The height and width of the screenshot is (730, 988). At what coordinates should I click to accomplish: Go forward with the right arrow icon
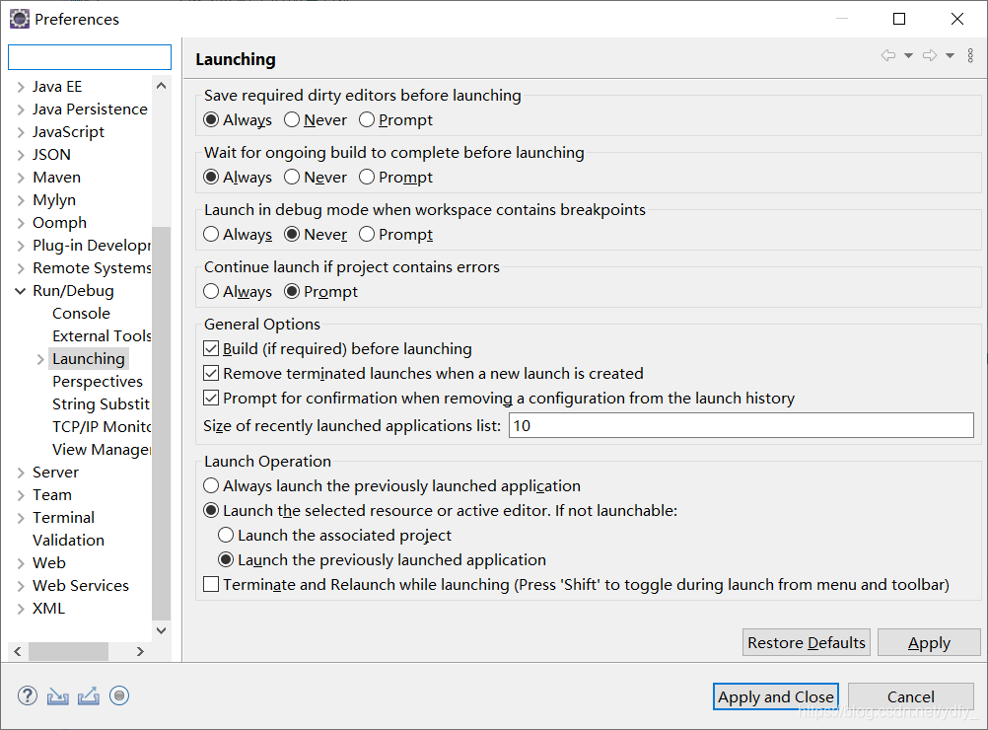click(930, 55)
